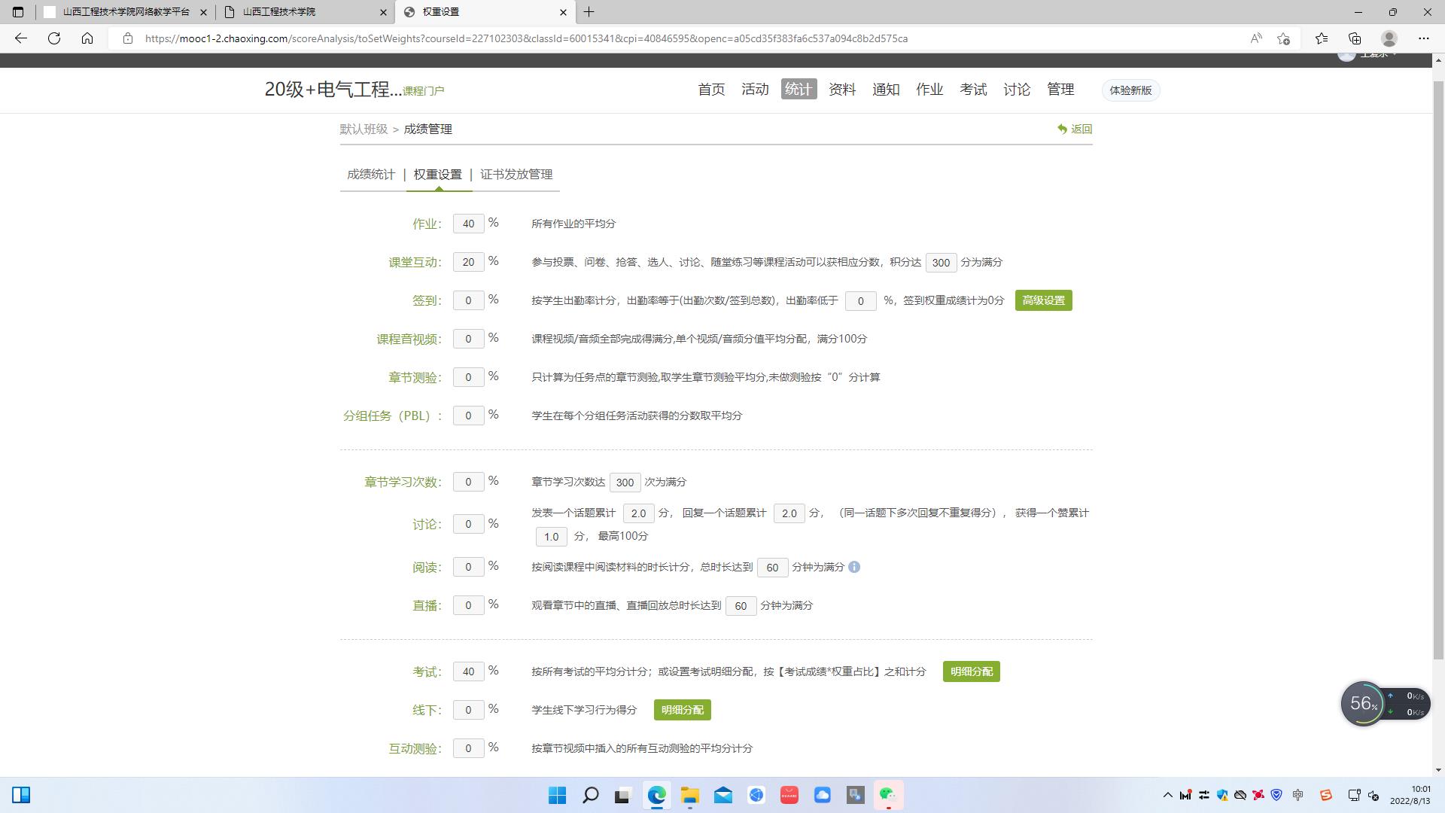The height and width of the screenshot is (813, 1445).
Task: Open the browser settings ellipsis menu
Action: [x=1423, y=38]
